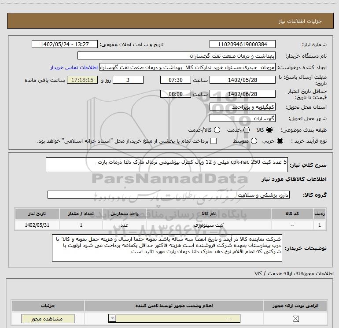Click the ردیف column header
The image size is (339, 328).
(x=320, y=214)
